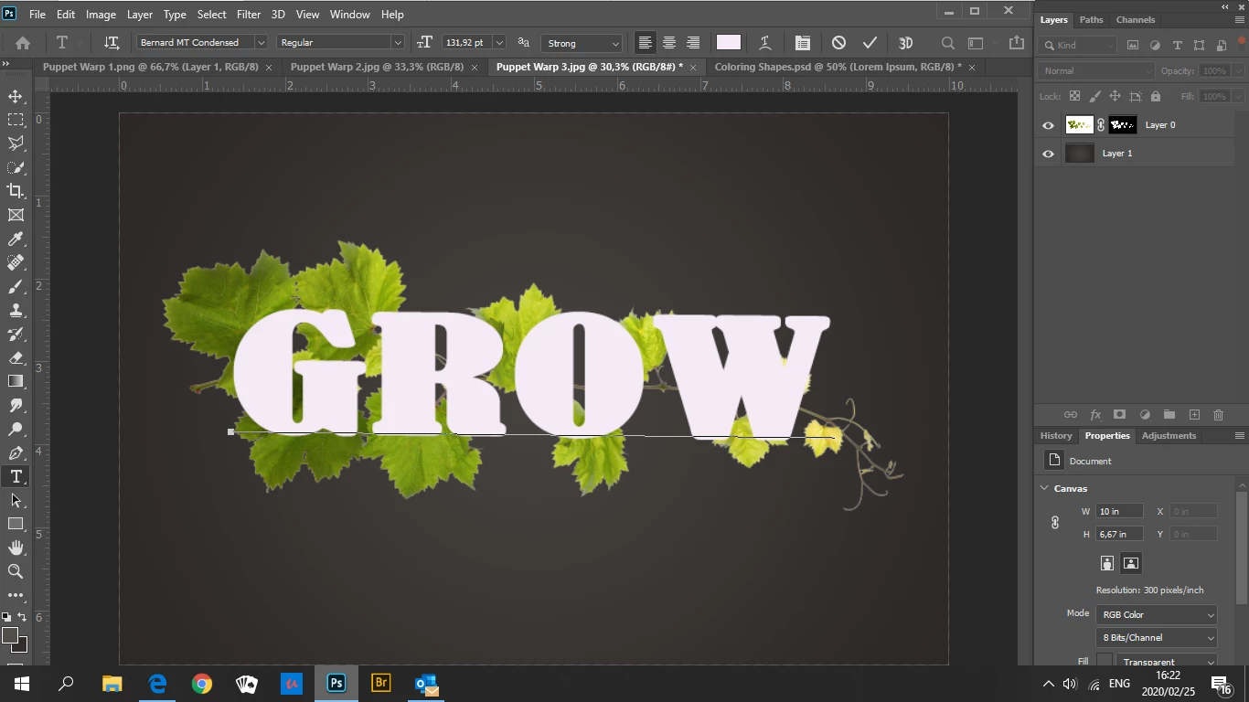Image resolution: width=1249 pixels, height=702 pixels.
Task: Open the RGB Color mode dropdown
Action: 1157,614
